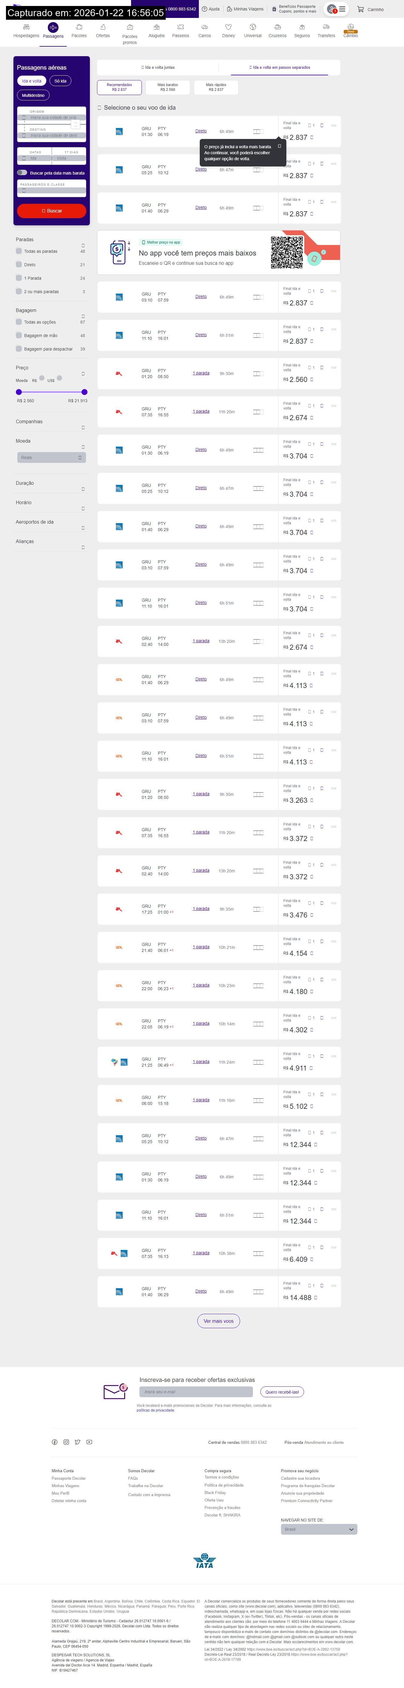This screenshot has height=1688, width=404.
Task: Select the Mais baratos sorting tab
Action: coord(168,87)
